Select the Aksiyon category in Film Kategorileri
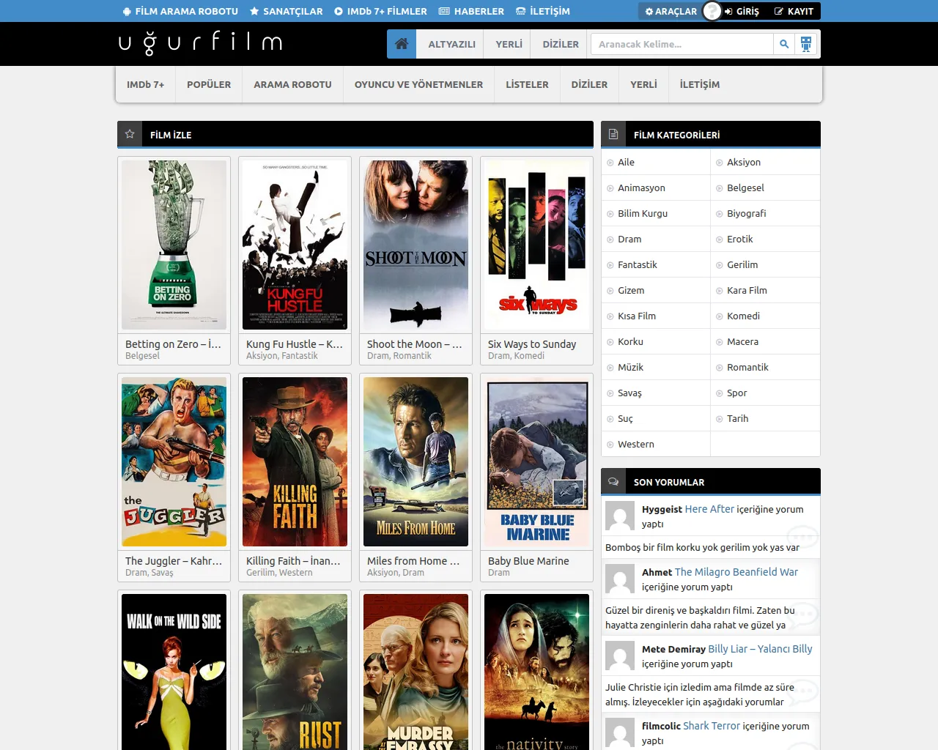This screenshot has width=938, height=750. point(744,162)
